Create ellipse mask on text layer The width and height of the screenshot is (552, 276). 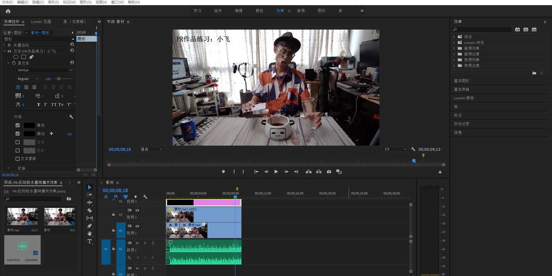16,57
